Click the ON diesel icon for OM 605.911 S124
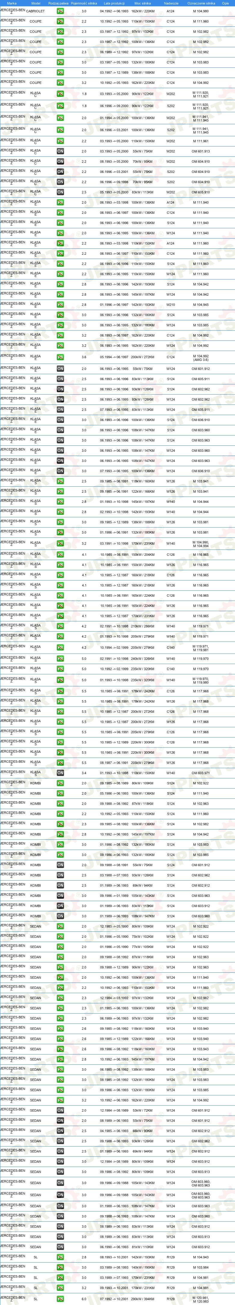 point(60,379)
